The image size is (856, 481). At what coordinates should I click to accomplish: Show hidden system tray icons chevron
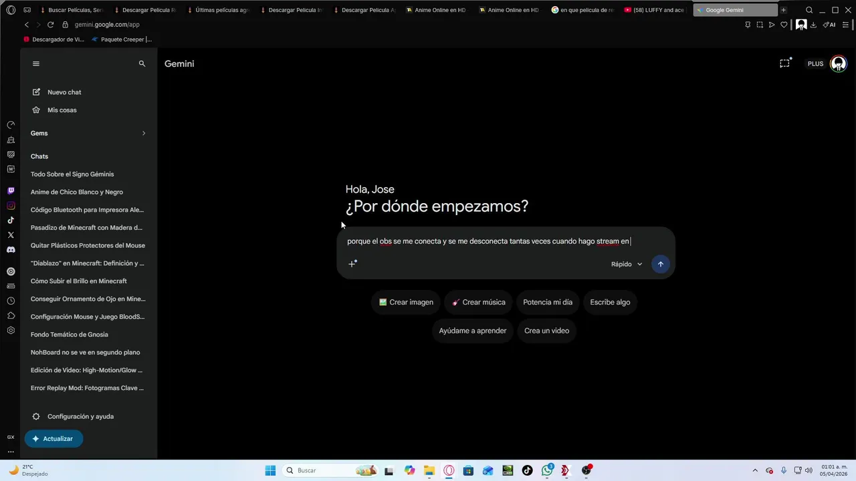(x=755, y=470)
